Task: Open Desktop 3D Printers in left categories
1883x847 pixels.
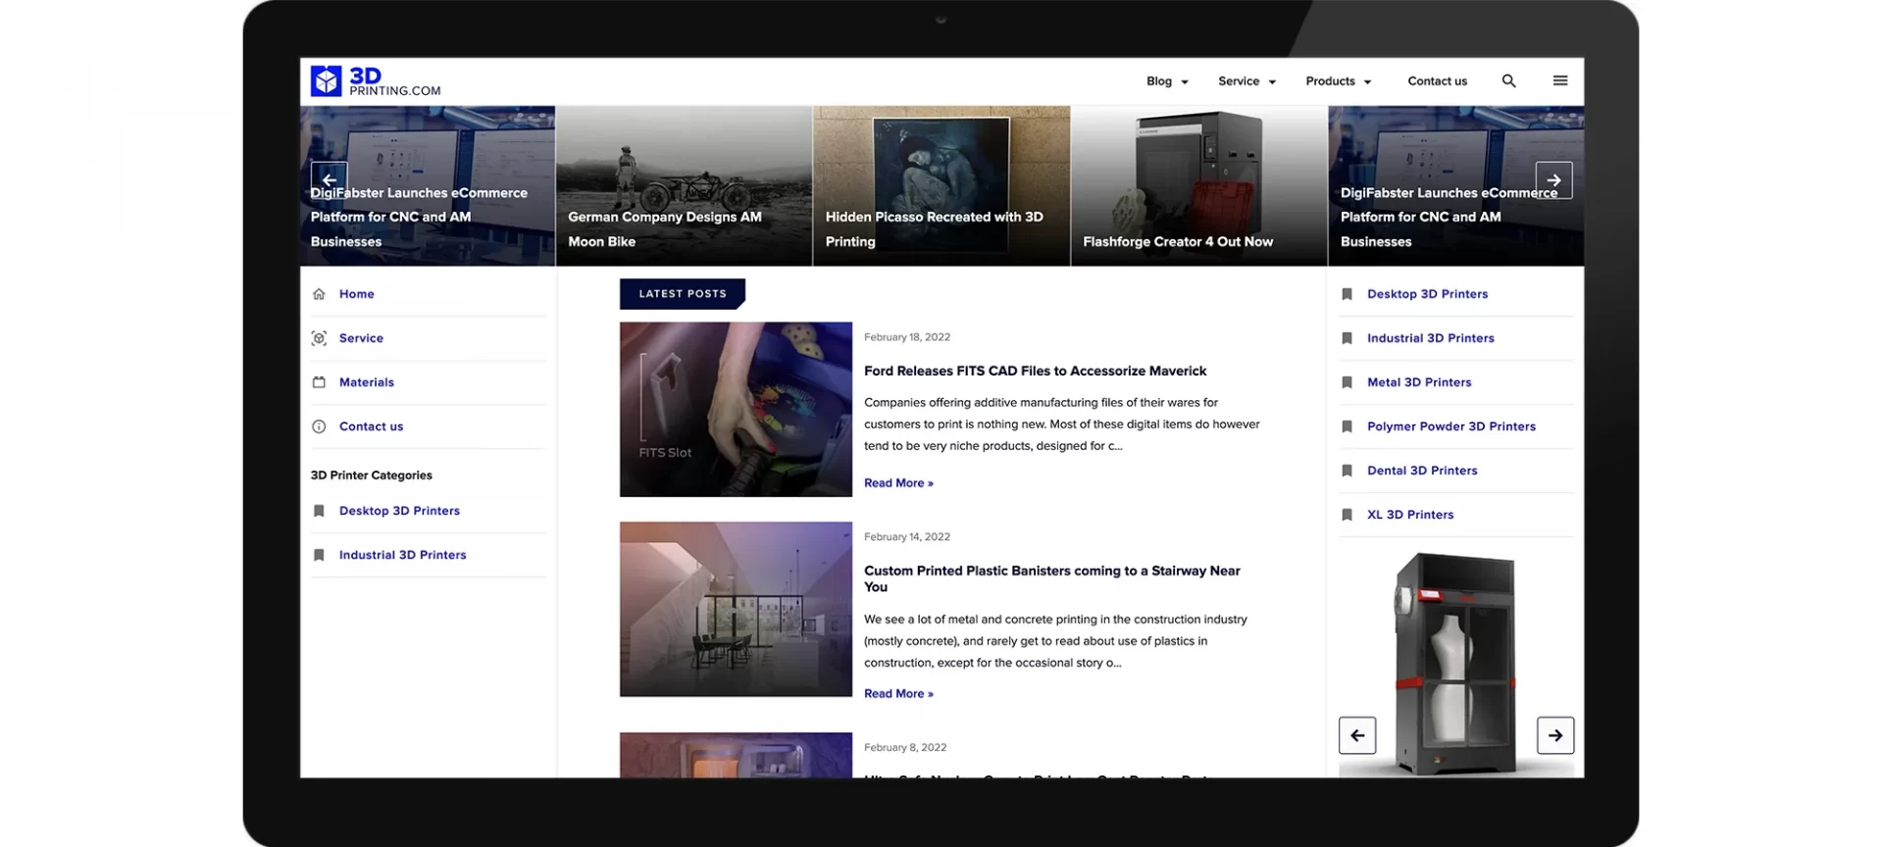Action: [399, 511]
